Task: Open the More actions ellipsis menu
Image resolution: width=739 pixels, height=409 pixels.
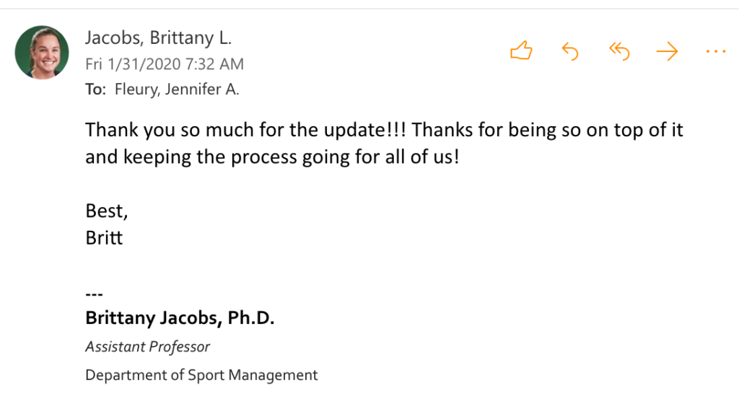Action: pyautogui.click(x=715, y=51)
